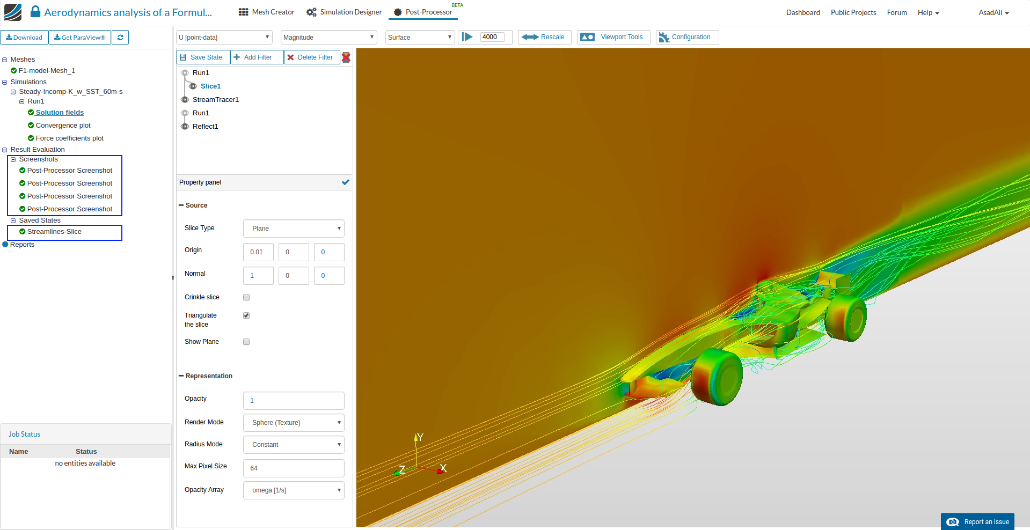Collapse the Source section
This screenshot has height=530, width=1030.
point(181,205)
